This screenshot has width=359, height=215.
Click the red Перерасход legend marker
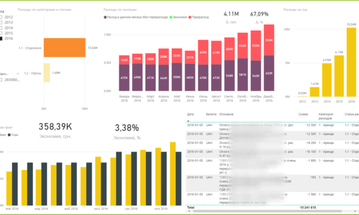tap(190, 17)
